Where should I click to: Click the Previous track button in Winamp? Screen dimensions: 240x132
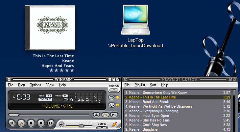[12, 123]
